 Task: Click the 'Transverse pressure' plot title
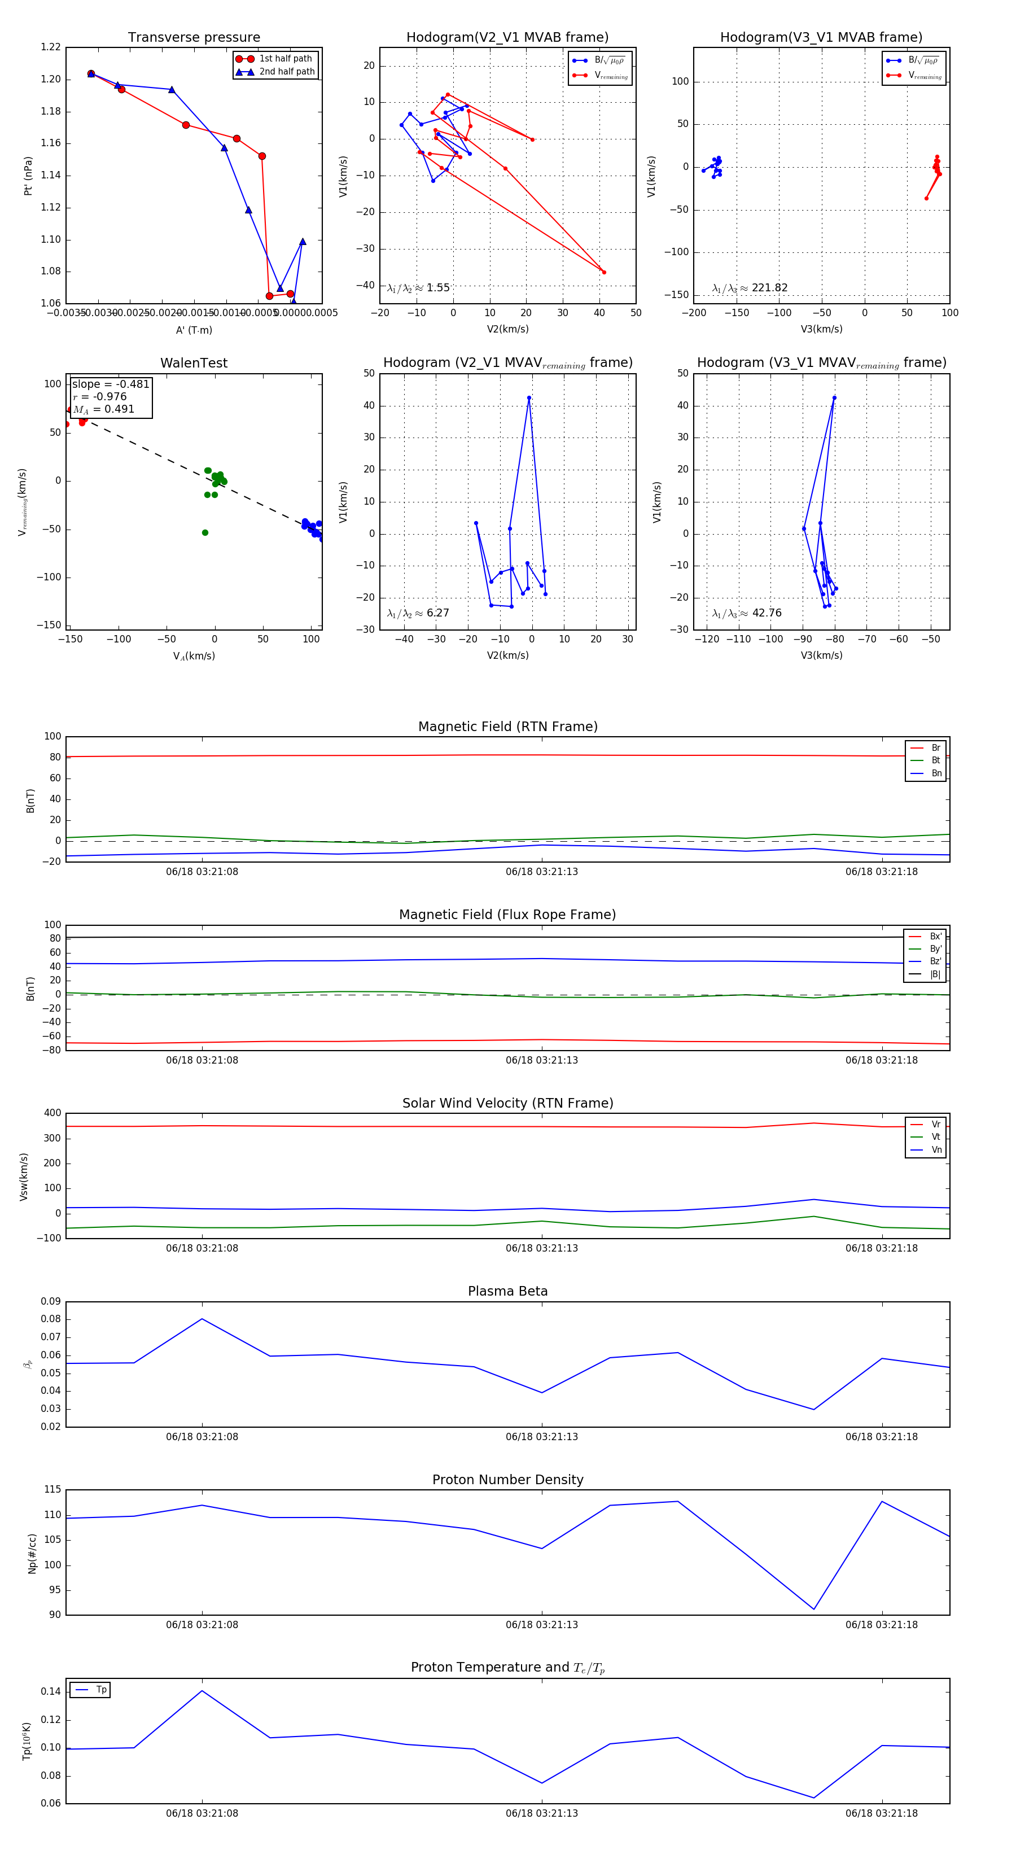click(x=194, y=37)
